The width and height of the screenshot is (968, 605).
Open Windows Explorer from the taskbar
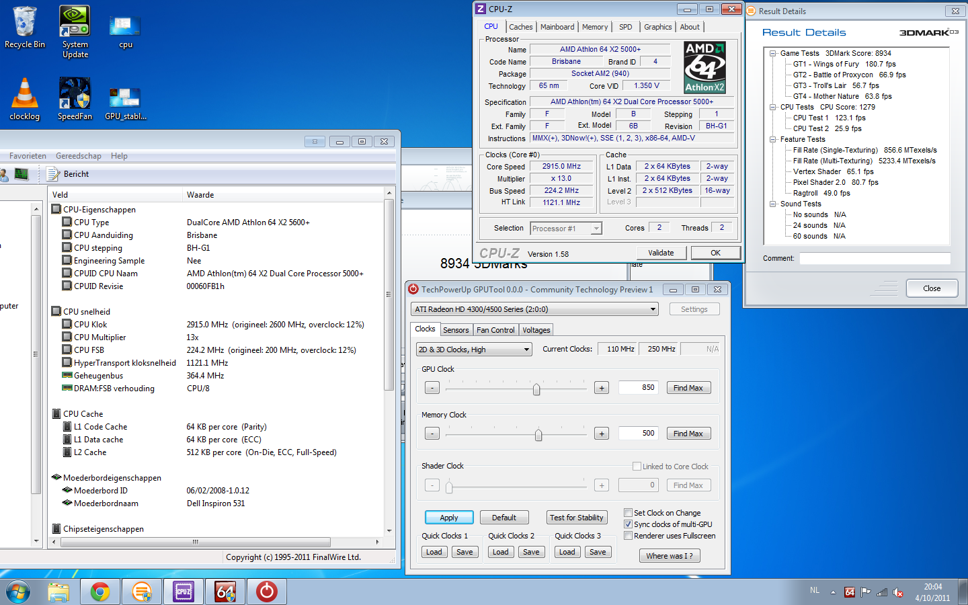(58, 592)
